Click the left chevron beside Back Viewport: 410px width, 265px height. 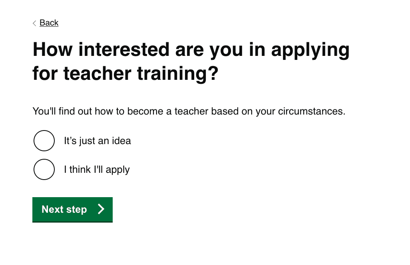click(34, 23)
